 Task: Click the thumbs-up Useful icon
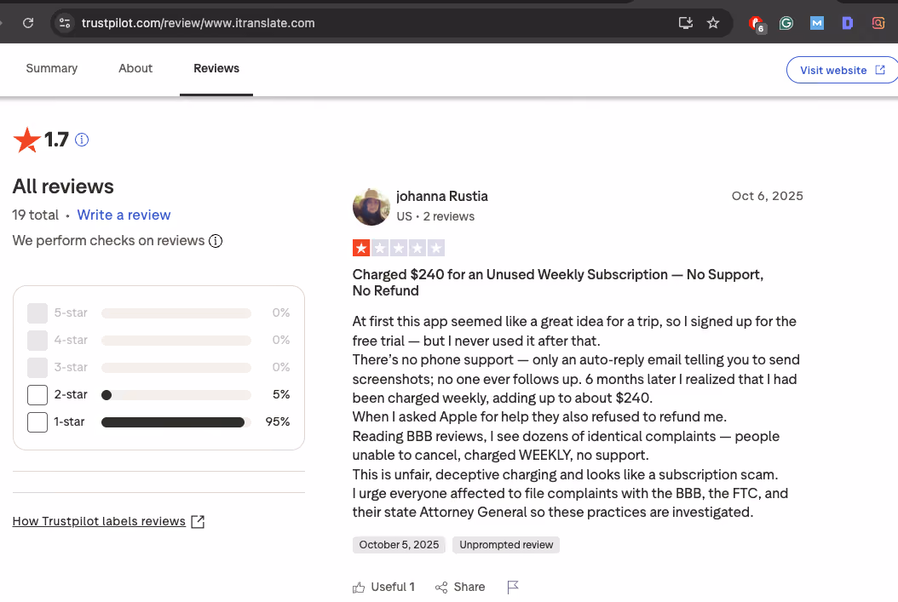[x=359, y=588]
